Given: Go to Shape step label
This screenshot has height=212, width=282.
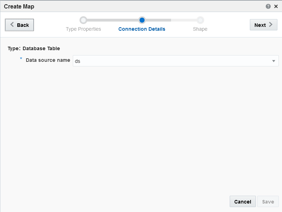Looking at the screenshot, I should tap(200, 29).
